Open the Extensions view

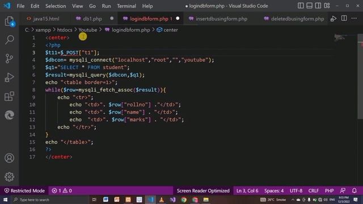click(9, 96)
